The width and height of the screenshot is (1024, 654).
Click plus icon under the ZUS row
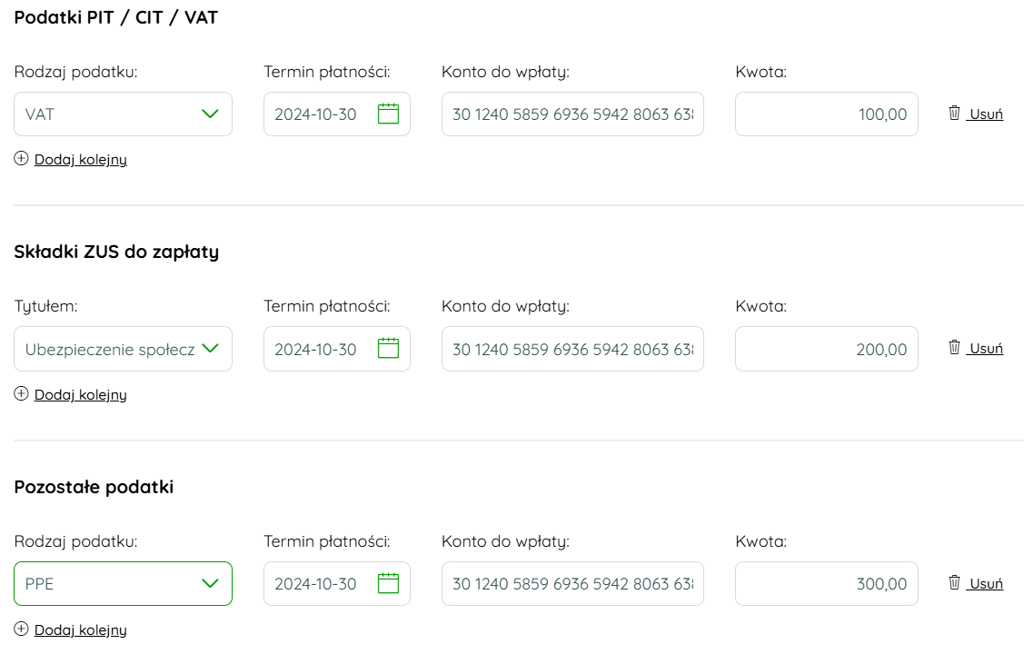point(22,393)
